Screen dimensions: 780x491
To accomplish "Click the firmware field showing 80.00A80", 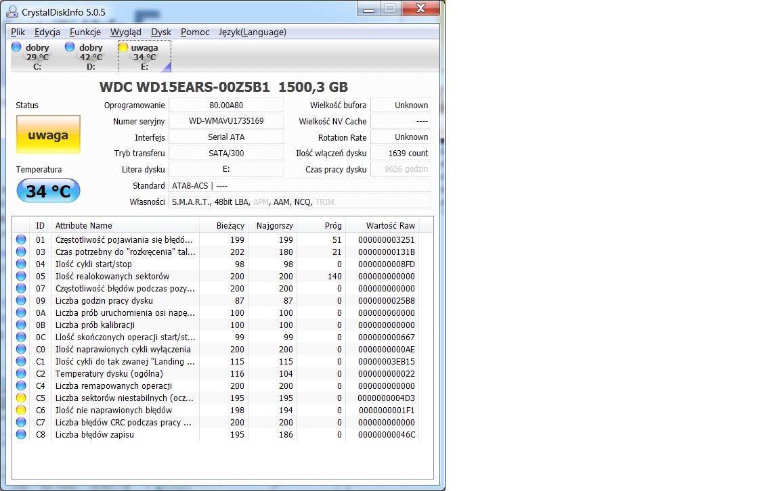I will [226, 105].
